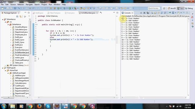Click the Search flashlight toolbar icon
The height and width of the screenshot is (109, 195).
88,8
